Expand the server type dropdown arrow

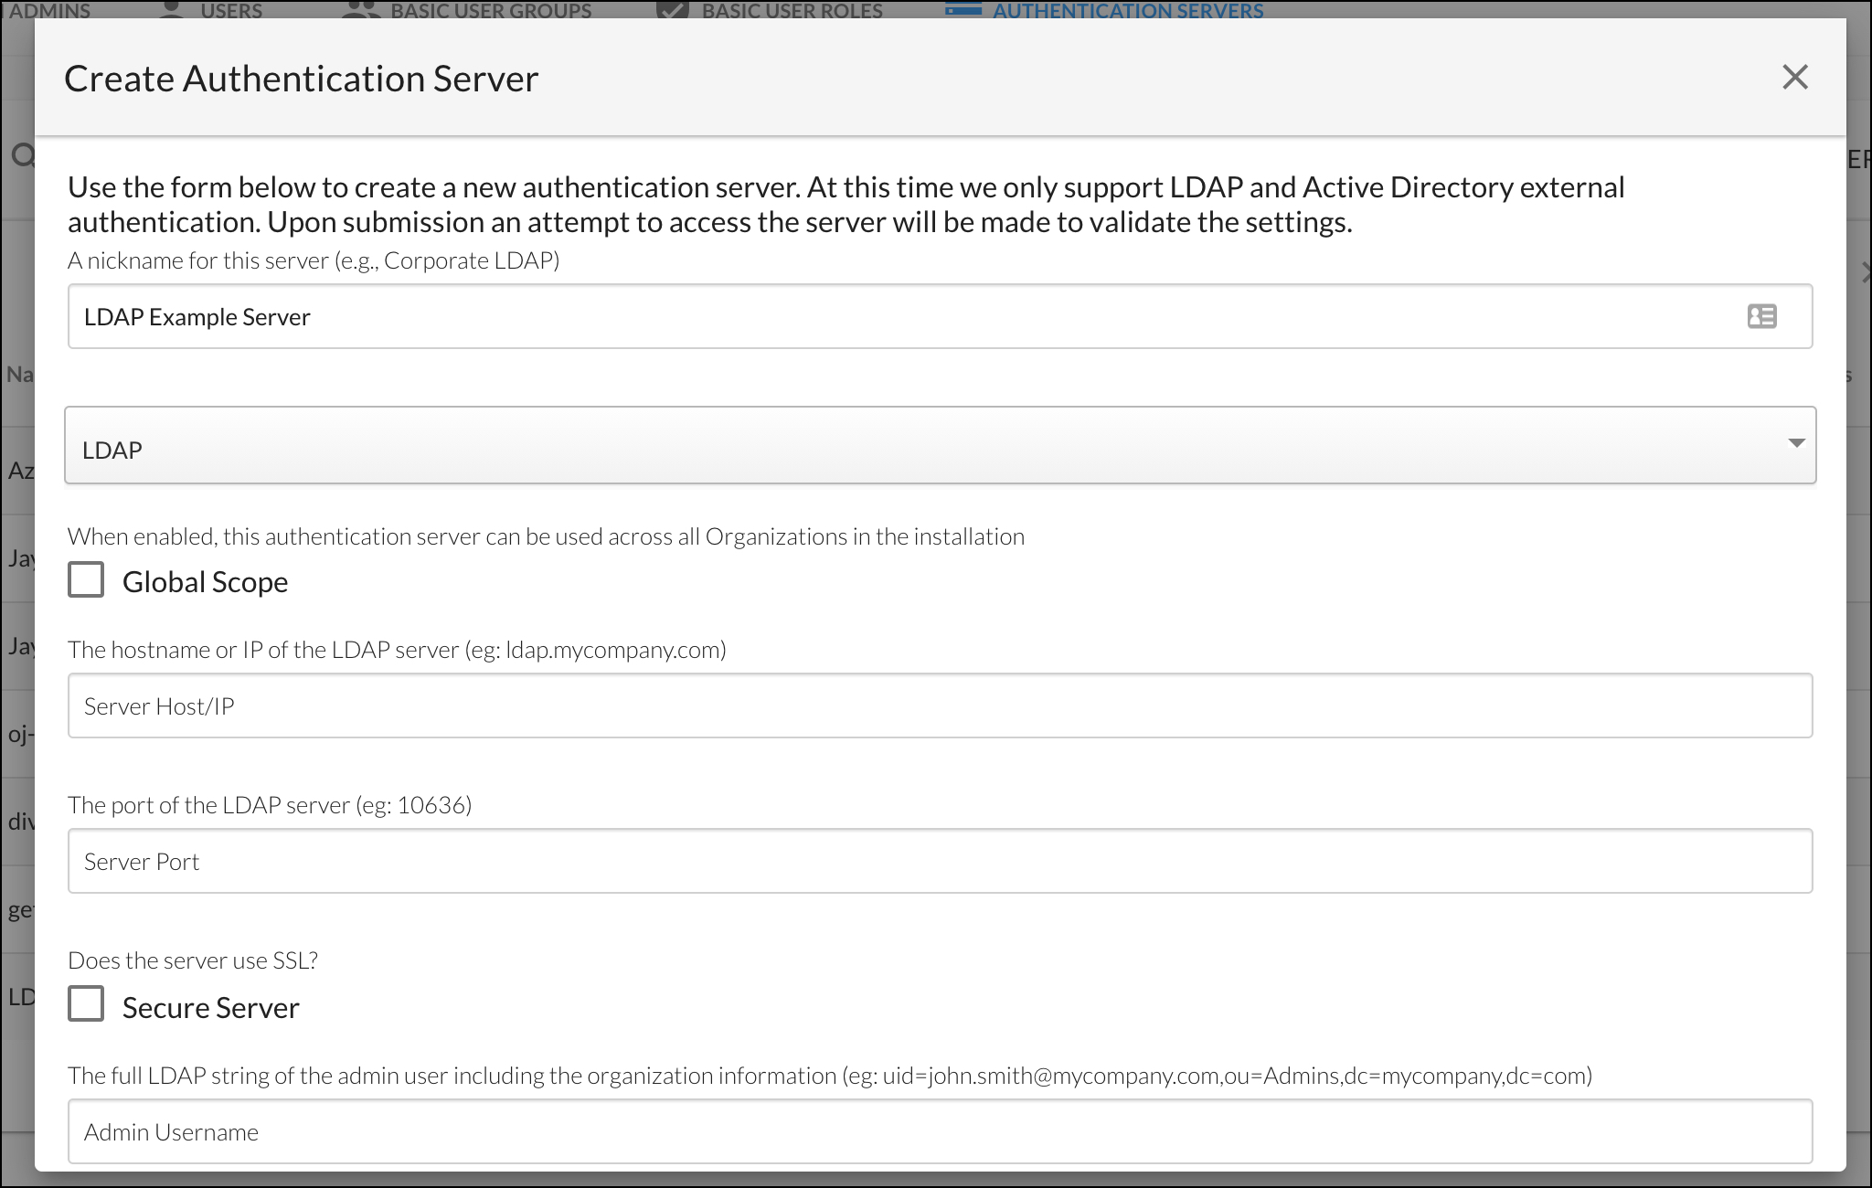[x=1795, y=443]
